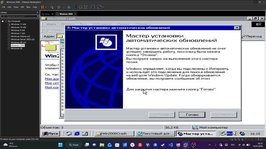Open the VMware View menu

click(x=16, y=7)
